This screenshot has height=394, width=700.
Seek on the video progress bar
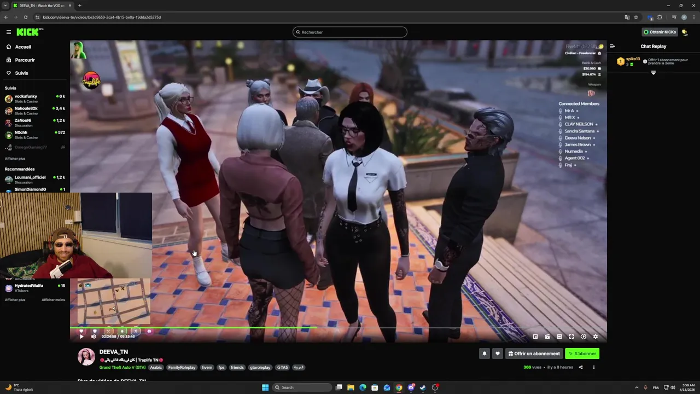(x=338, y=328)
